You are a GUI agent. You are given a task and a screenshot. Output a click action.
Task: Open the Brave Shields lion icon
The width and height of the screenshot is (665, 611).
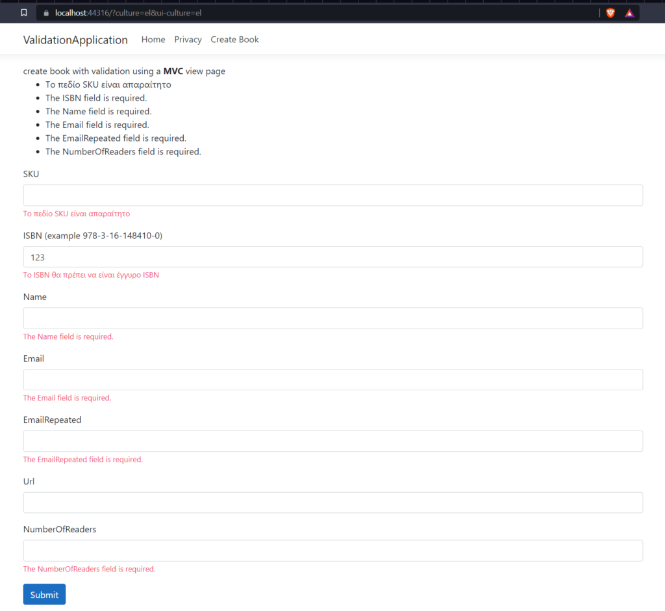[x=610, y=12]
